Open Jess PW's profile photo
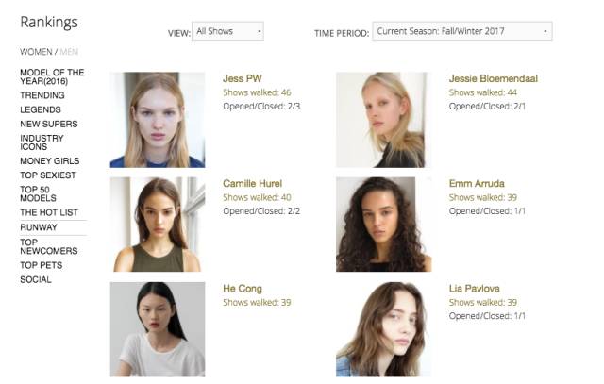The image size is (604, 384). pos(157,120)
